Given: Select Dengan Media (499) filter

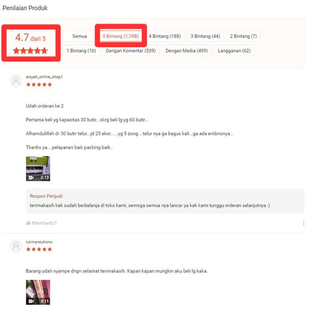Looking at the screenshot, I should click(187, 51).
